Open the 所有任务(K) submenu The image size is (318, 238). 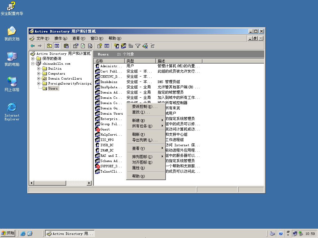pos(146,126)
